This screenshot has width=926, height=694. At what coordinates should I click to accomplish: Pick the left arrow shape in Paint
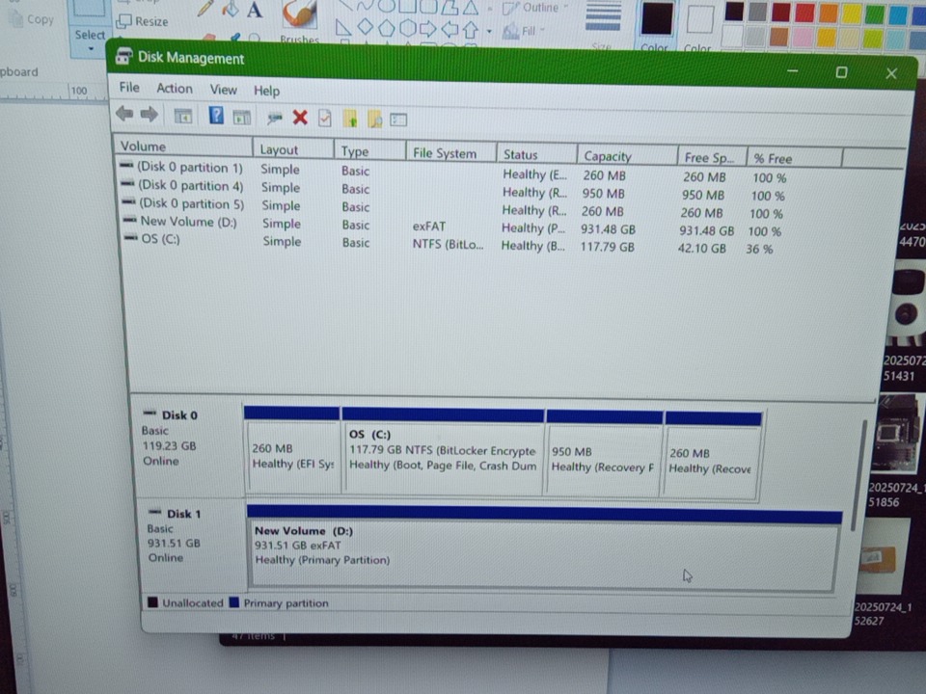tap(449, 28)
